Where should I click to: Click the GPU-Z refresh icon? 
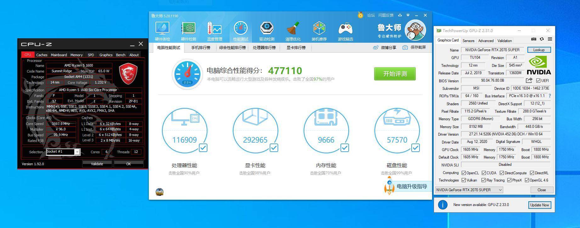[542, 39]
